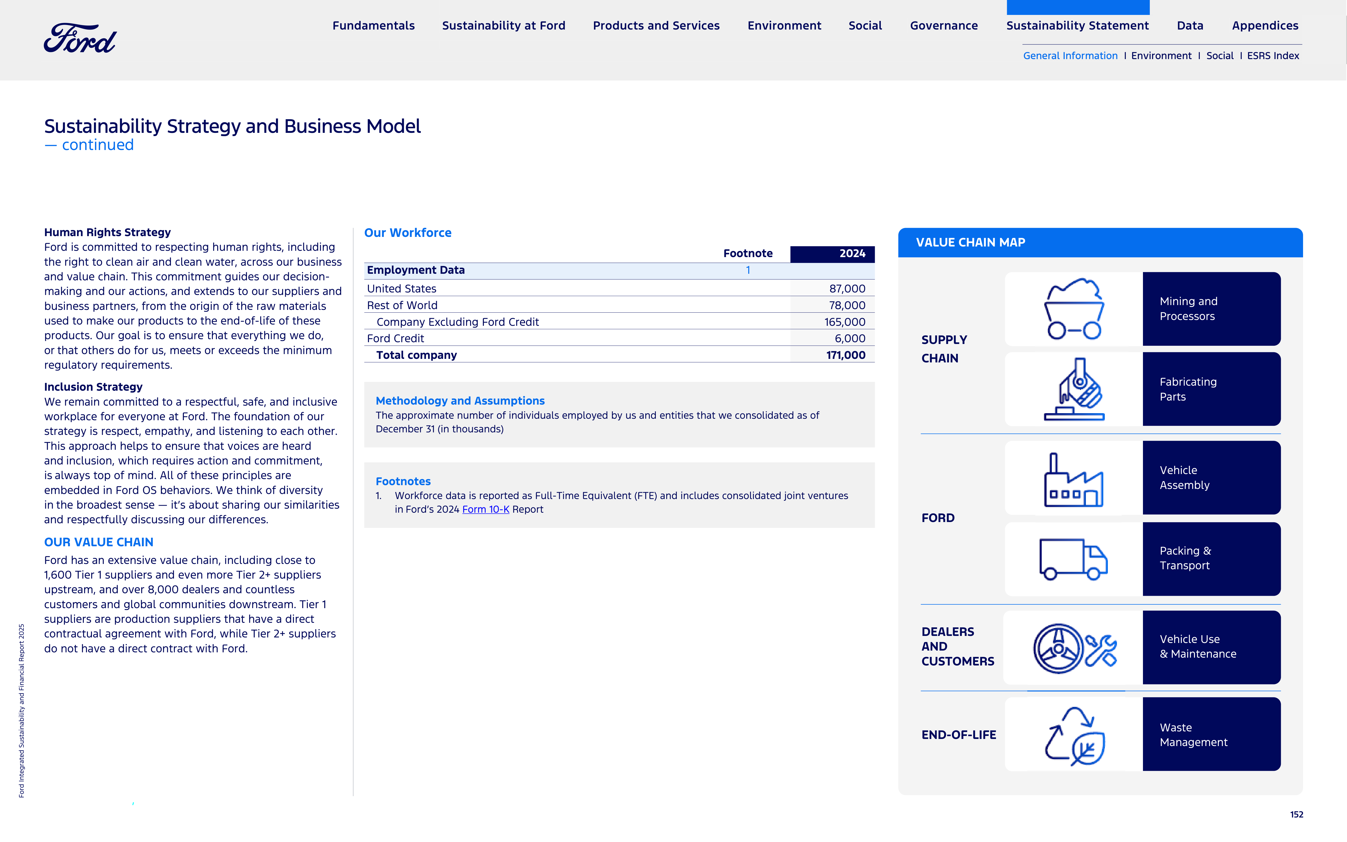Image resolution: width=1347 pixels, height=842 pixels.
Task: Click the SUPPLY CHAIN label
Action: (x=944, y=349)
